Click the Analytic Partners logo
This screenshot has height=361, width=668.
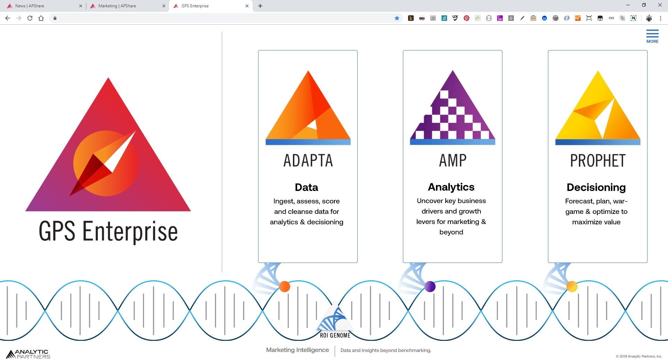pyautogui.click(x=28, y=354)
